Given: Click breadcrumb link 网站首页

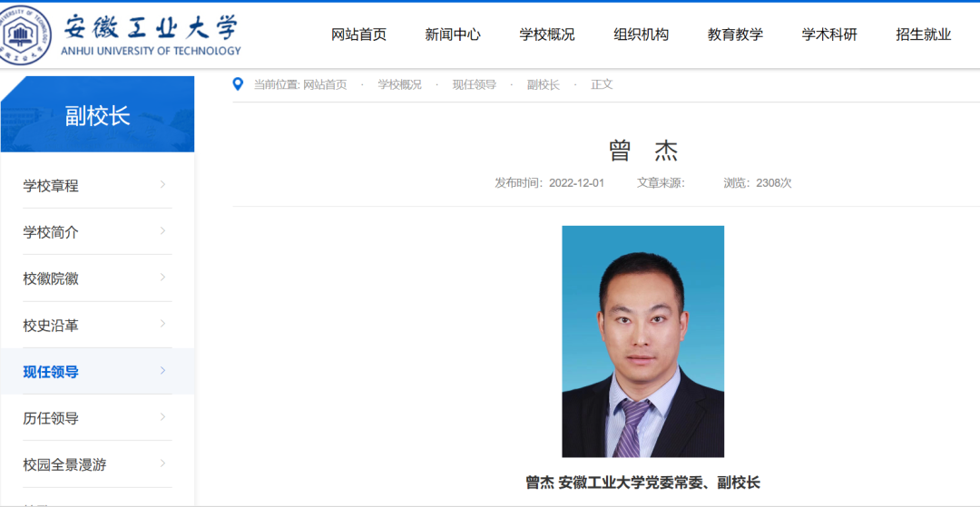Looking at the screenshot, I should (325, 85).
